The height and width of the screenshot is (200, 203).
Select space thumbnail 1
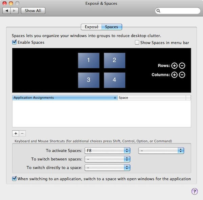[89, 60]
